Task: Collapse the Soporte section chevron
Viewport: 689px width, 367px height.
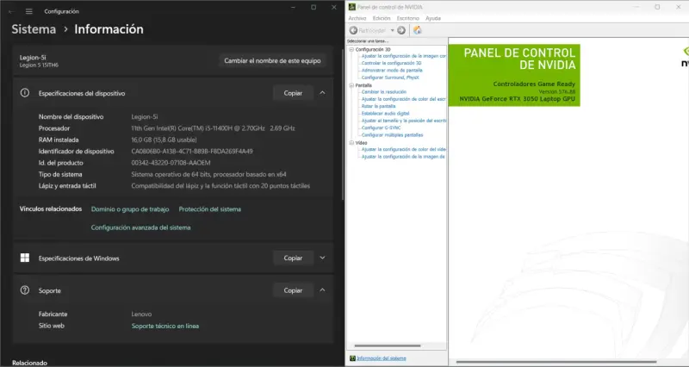Action: (322, 290)
